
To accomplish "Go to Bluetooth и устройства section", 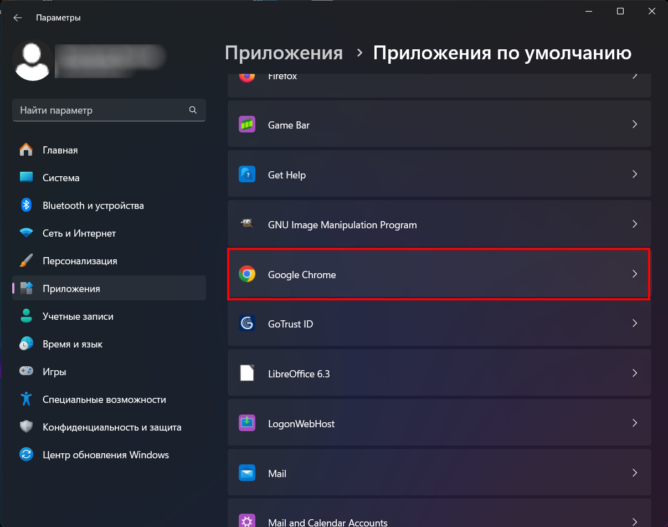I will tap(109, 206).
